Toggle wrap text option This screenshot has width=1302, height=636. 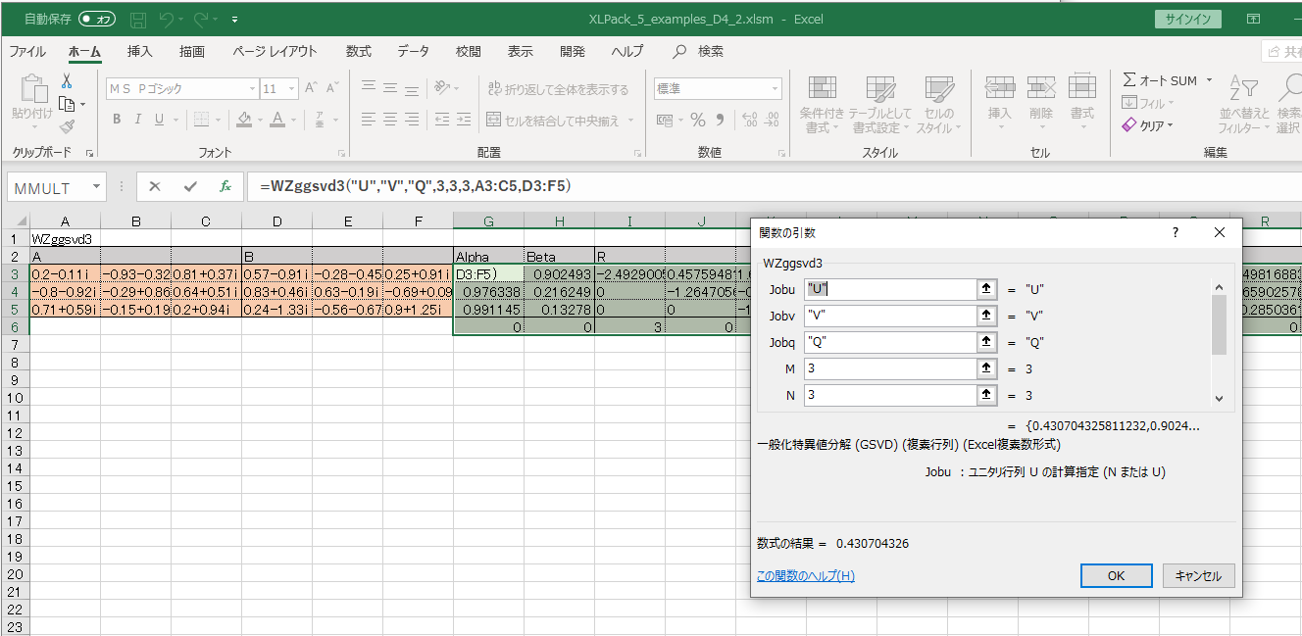point(557,89)
